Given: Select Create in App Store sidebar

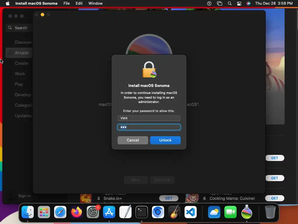Looking at the screenshot, I should pos(21,63).
